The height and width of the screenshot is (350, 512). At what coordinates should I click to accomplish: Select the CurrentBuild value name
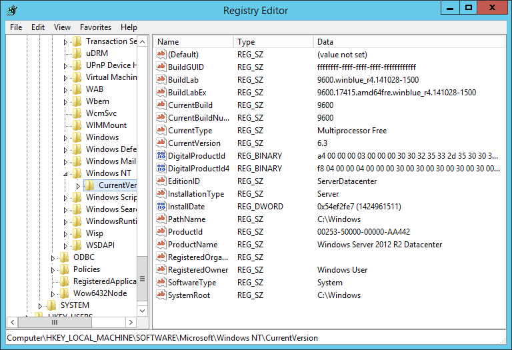coord(190,105)
